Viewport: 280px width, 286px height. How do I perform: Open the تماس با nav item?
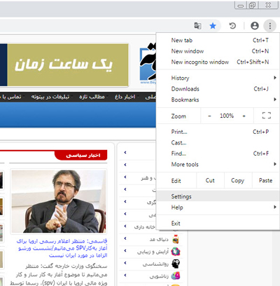coord(10,97)
